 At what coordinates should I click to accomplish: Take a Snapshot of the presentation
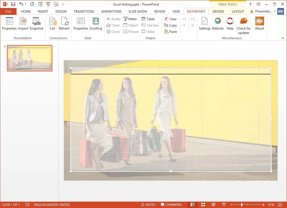pyautogui.click(x=36, y=24)
